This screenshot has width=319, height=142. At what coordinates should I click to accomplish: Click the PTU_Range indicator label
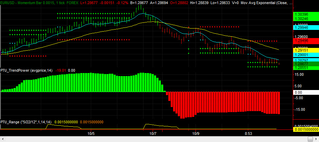pyautogui.click(x=26, y=122)
